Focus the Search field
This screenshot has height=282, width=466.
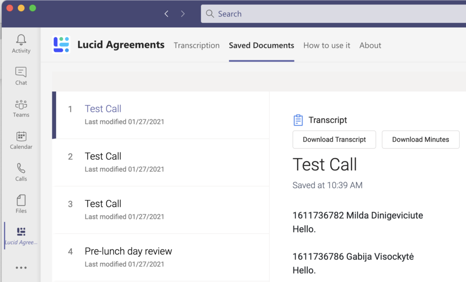tap(334, 14)
